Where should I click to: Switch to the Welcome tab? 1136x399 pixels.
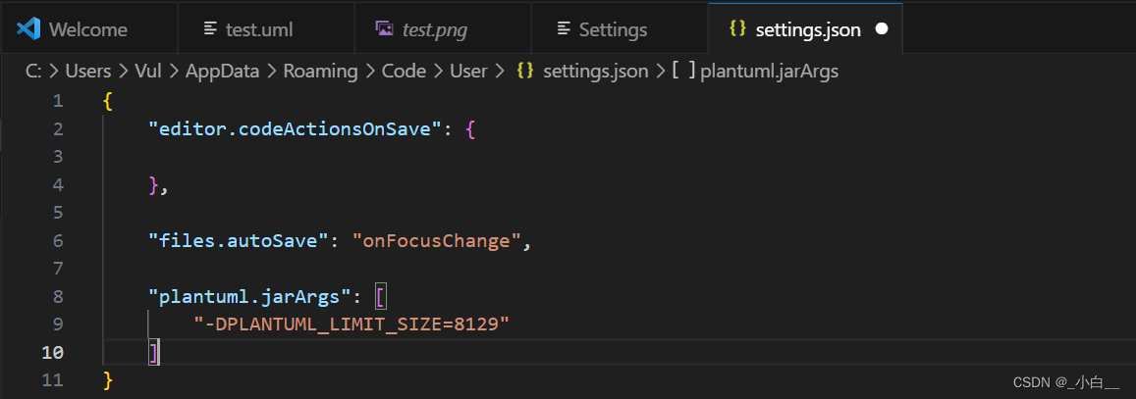tap(87, 29)
